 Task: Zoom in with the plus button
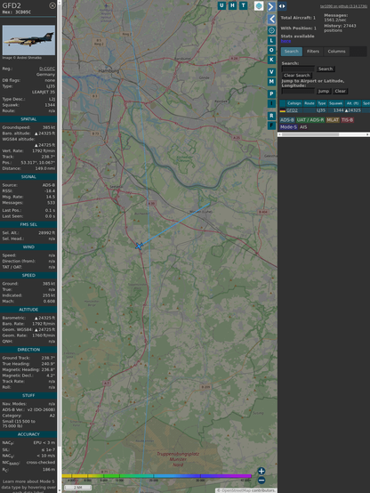point(261,471)
